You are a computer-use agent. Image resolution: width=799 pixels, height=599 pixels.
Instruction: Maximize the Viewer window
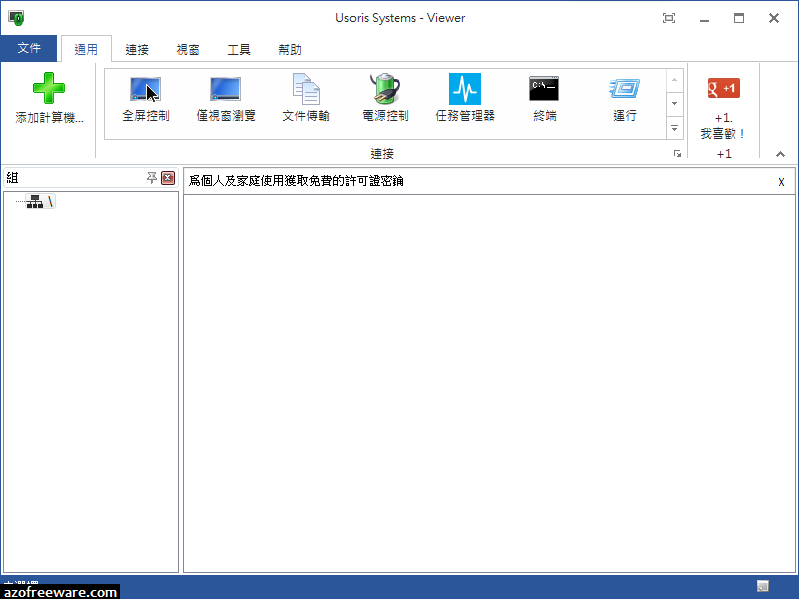click(x=739, y=18)
